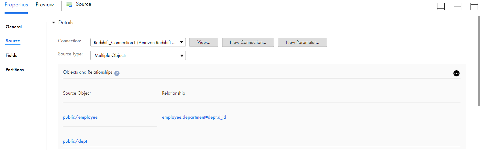Click the New Parameter... button

pyautogui.click(x=302, y=42)
